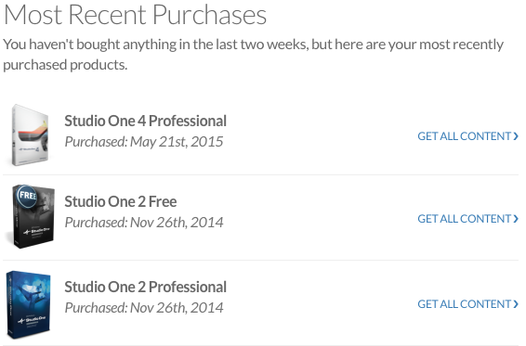Viewport: 526px width, 346px height.
Task: Click the Most Recent Purchases heading
Action: [135, 15]
